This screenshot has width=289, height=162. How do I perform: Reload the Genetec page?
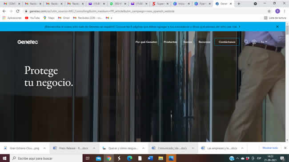click(18, 11)
